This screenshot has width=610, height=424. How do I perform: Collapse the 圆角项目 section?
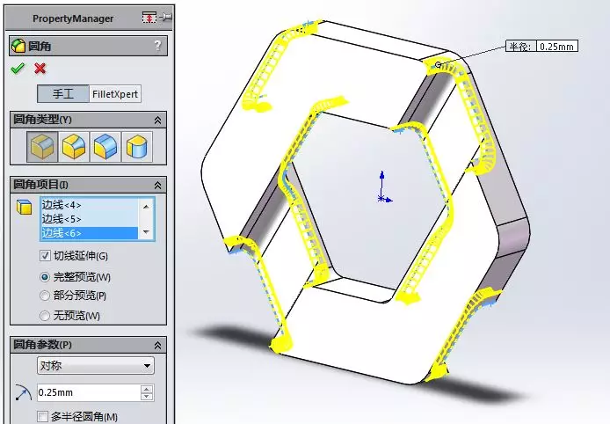[x=157, y=185]
